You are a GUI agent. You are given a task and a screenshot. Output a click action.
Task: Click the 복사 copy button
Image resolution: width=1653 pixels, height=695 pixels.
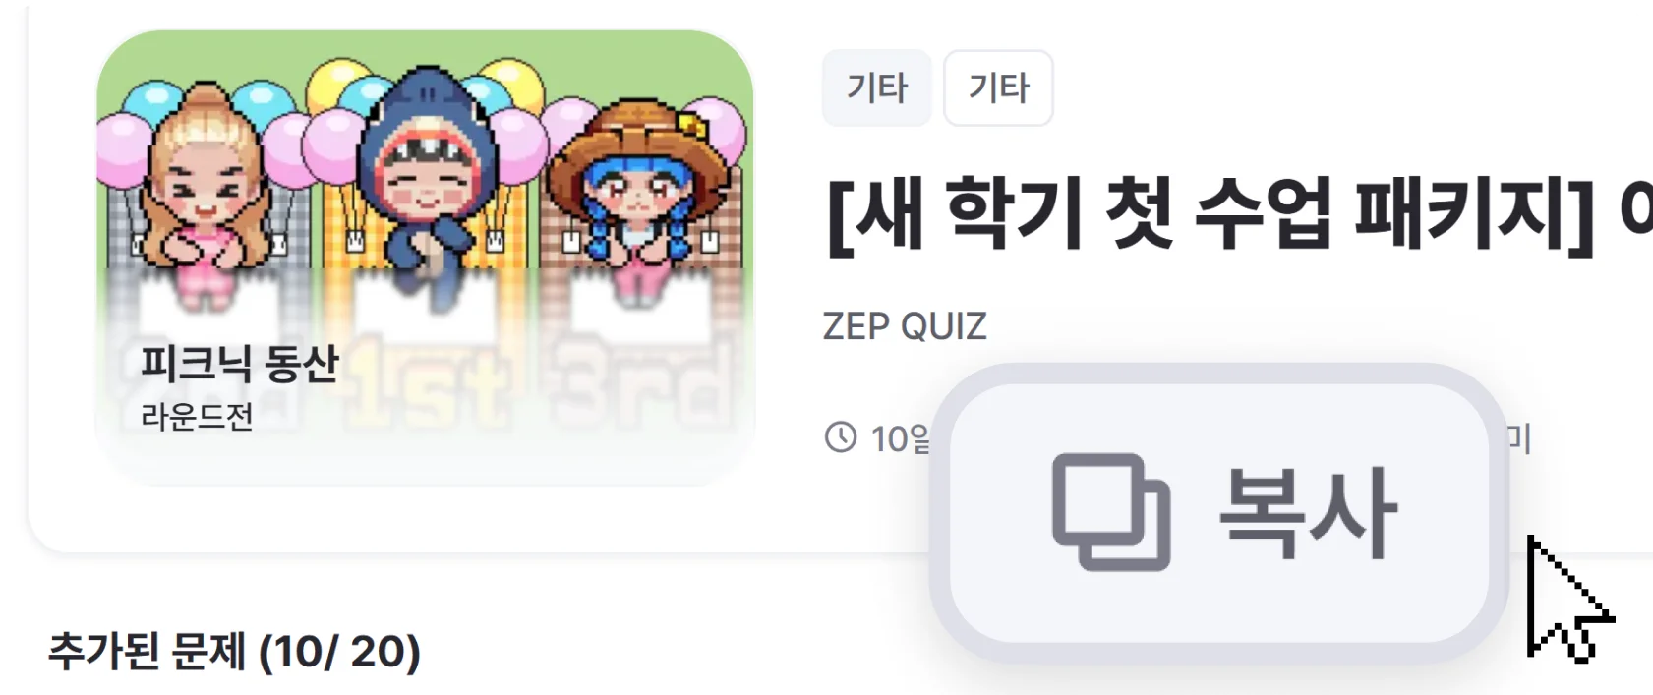(1219, 513)
